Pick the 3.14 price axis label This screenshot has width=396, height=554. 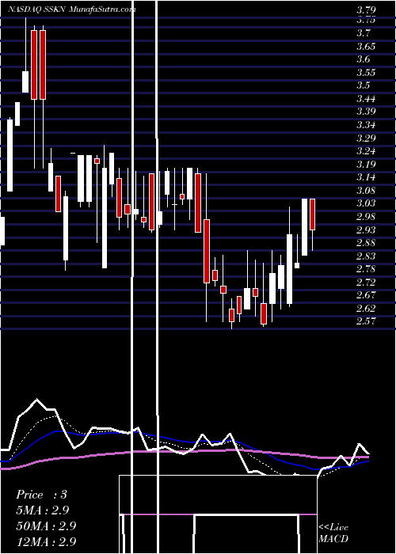click(x=366, y=177)
